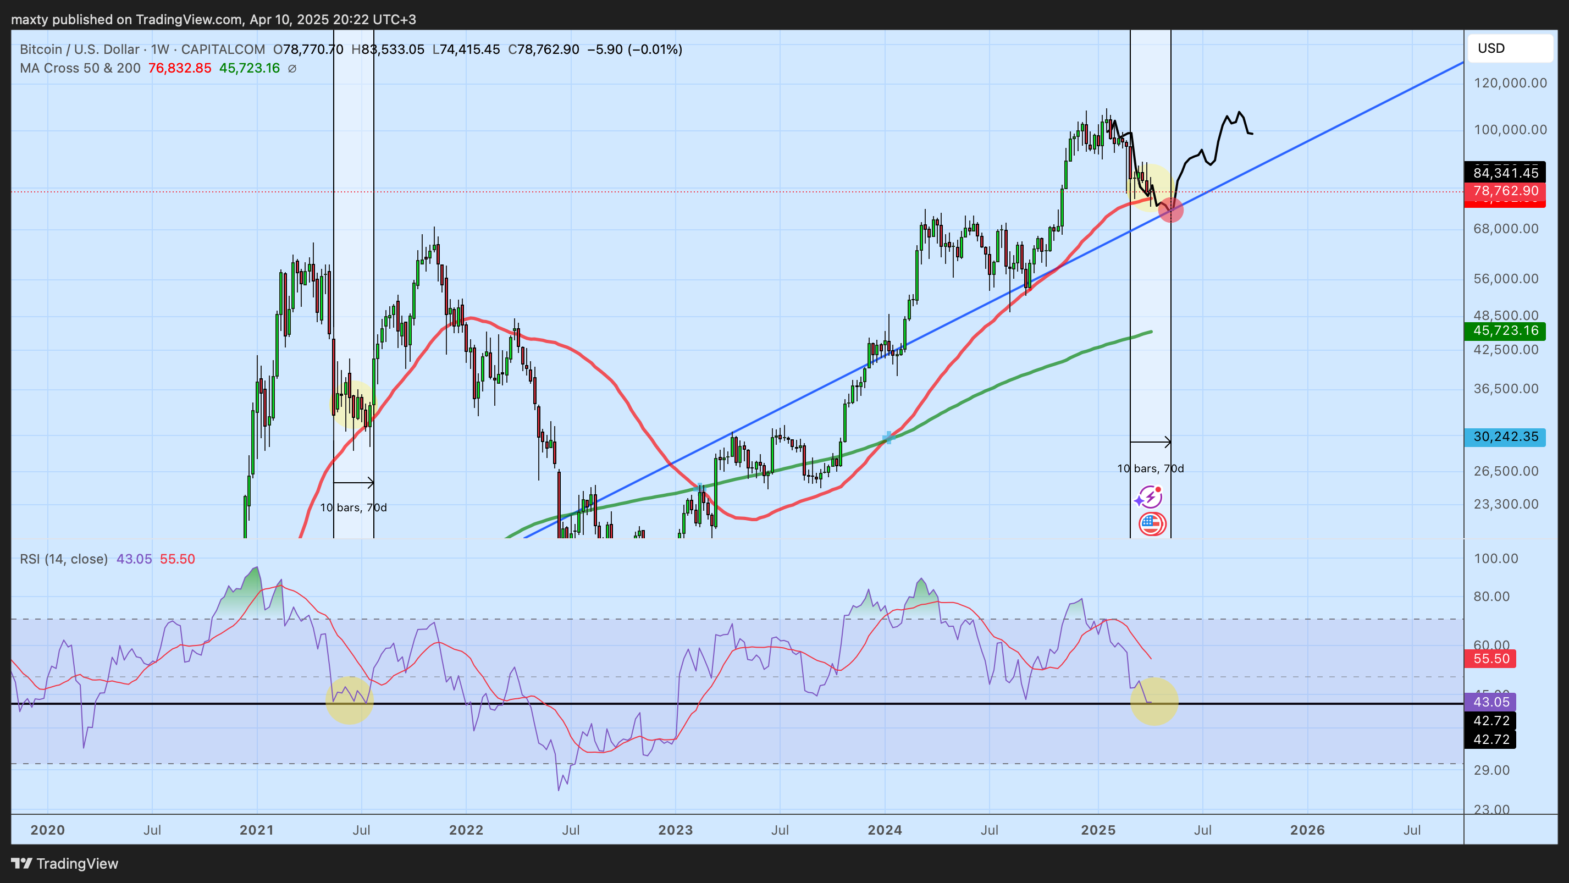The image size is (1569, 883).
Task: Click the blue 30,242.35 price axis label
Action: click(1505, 437)
